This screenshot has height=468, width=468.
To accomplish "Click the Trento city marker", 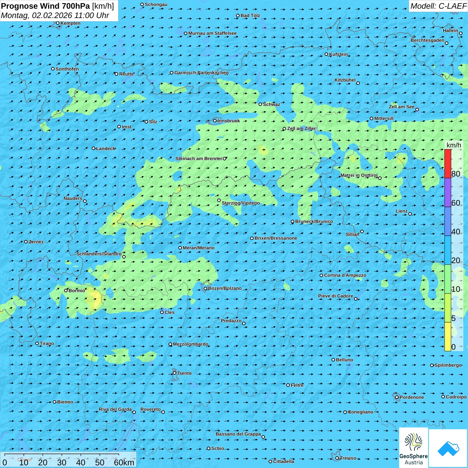I will pos(174,373).
